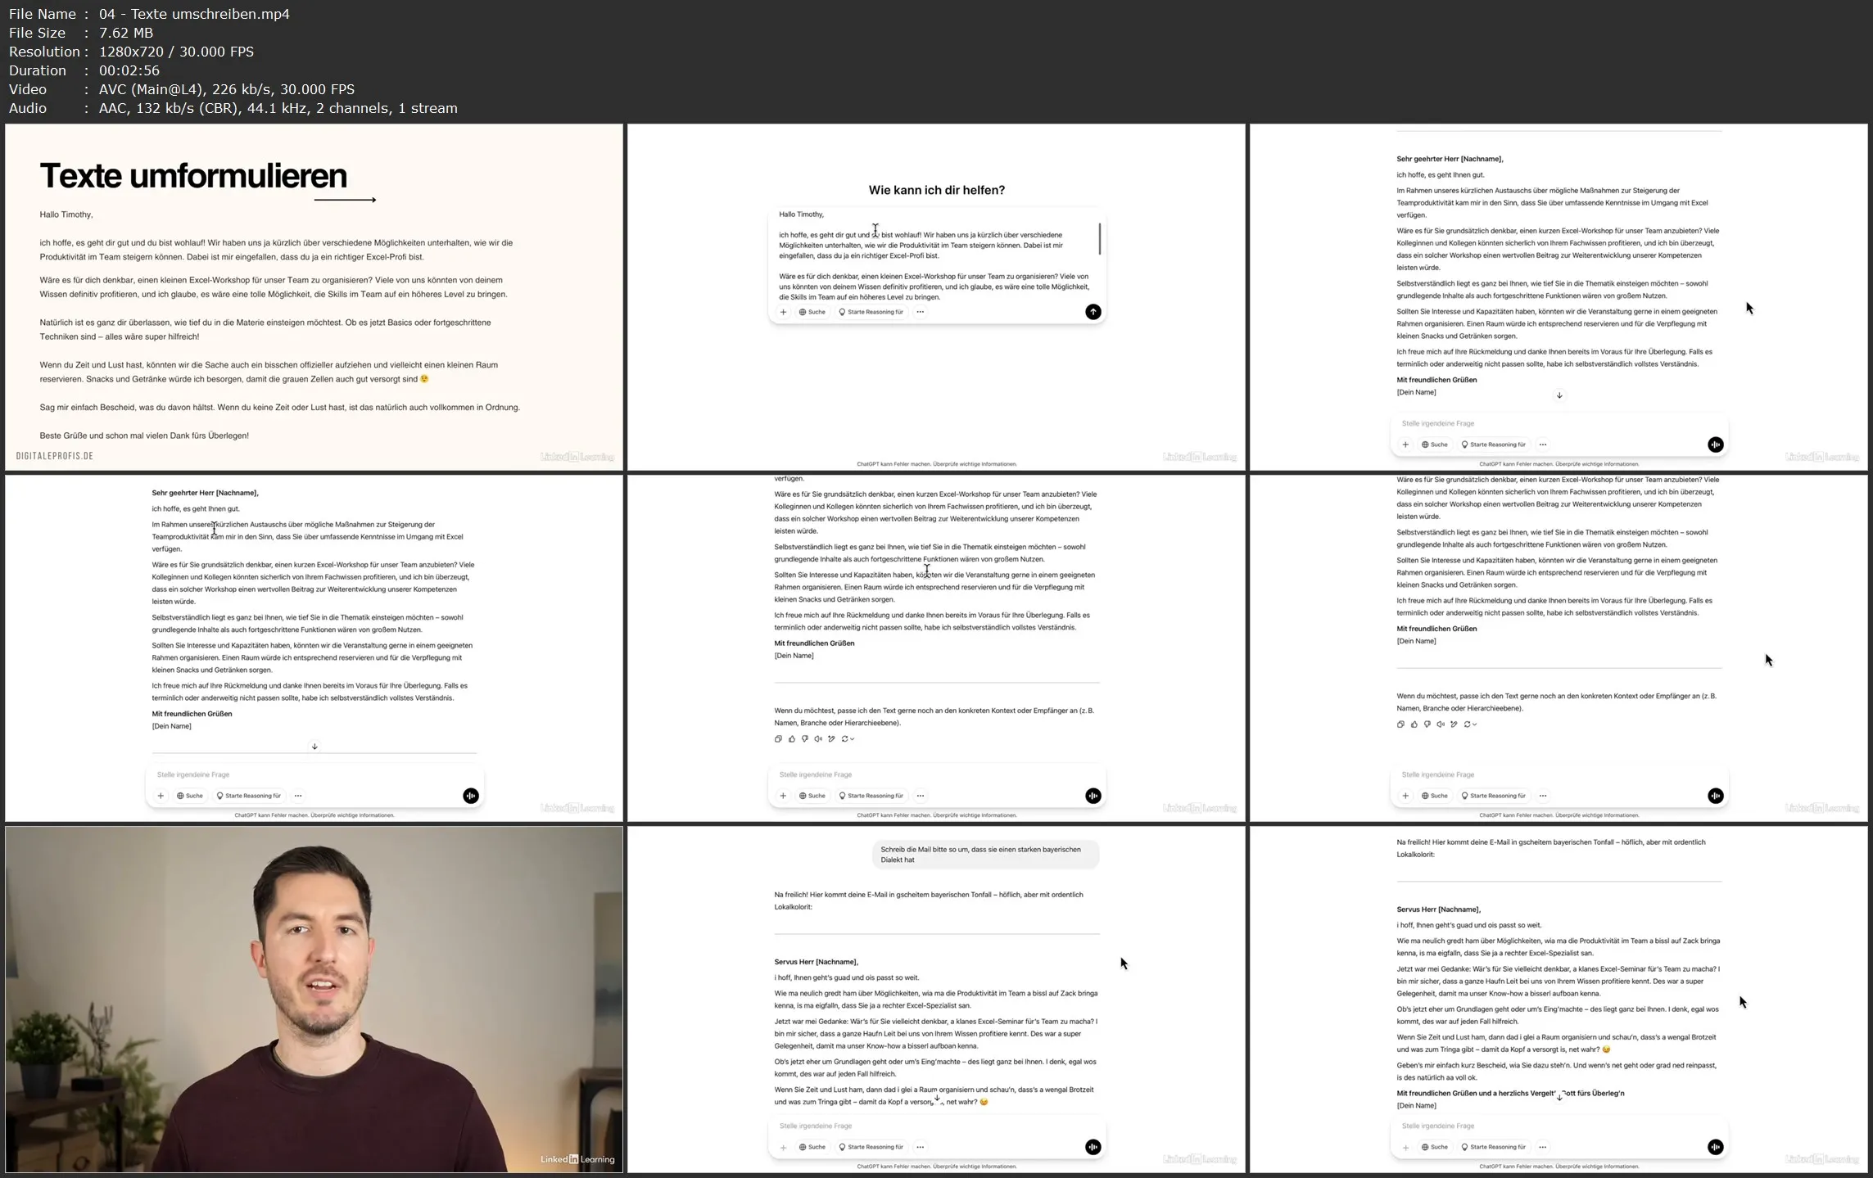
Task: Open three-dot menu in the 'Schreib die Mail' frame
Action: tap(921, 1147)
